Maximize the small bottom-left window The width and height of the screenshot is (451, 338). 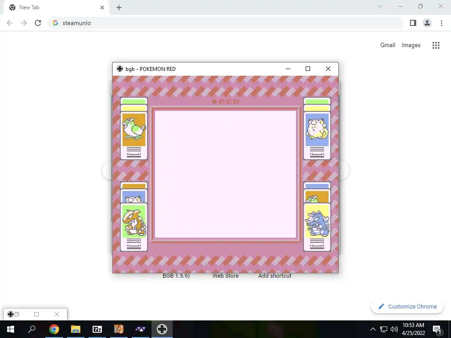pos(37,314)
